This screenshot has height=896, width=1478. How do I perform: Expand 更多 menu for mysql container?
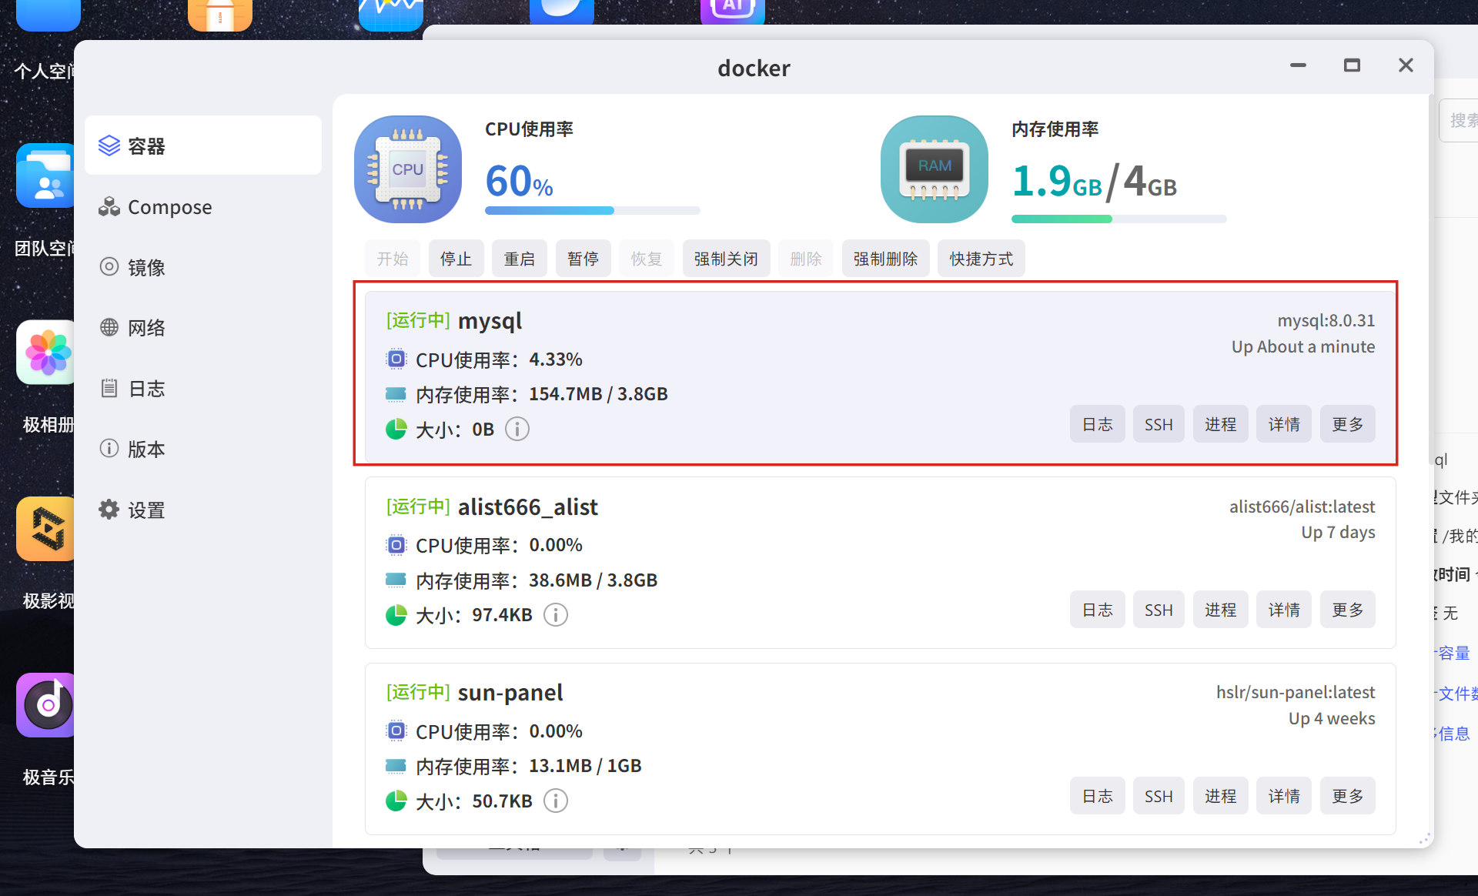pos(1347,424)
